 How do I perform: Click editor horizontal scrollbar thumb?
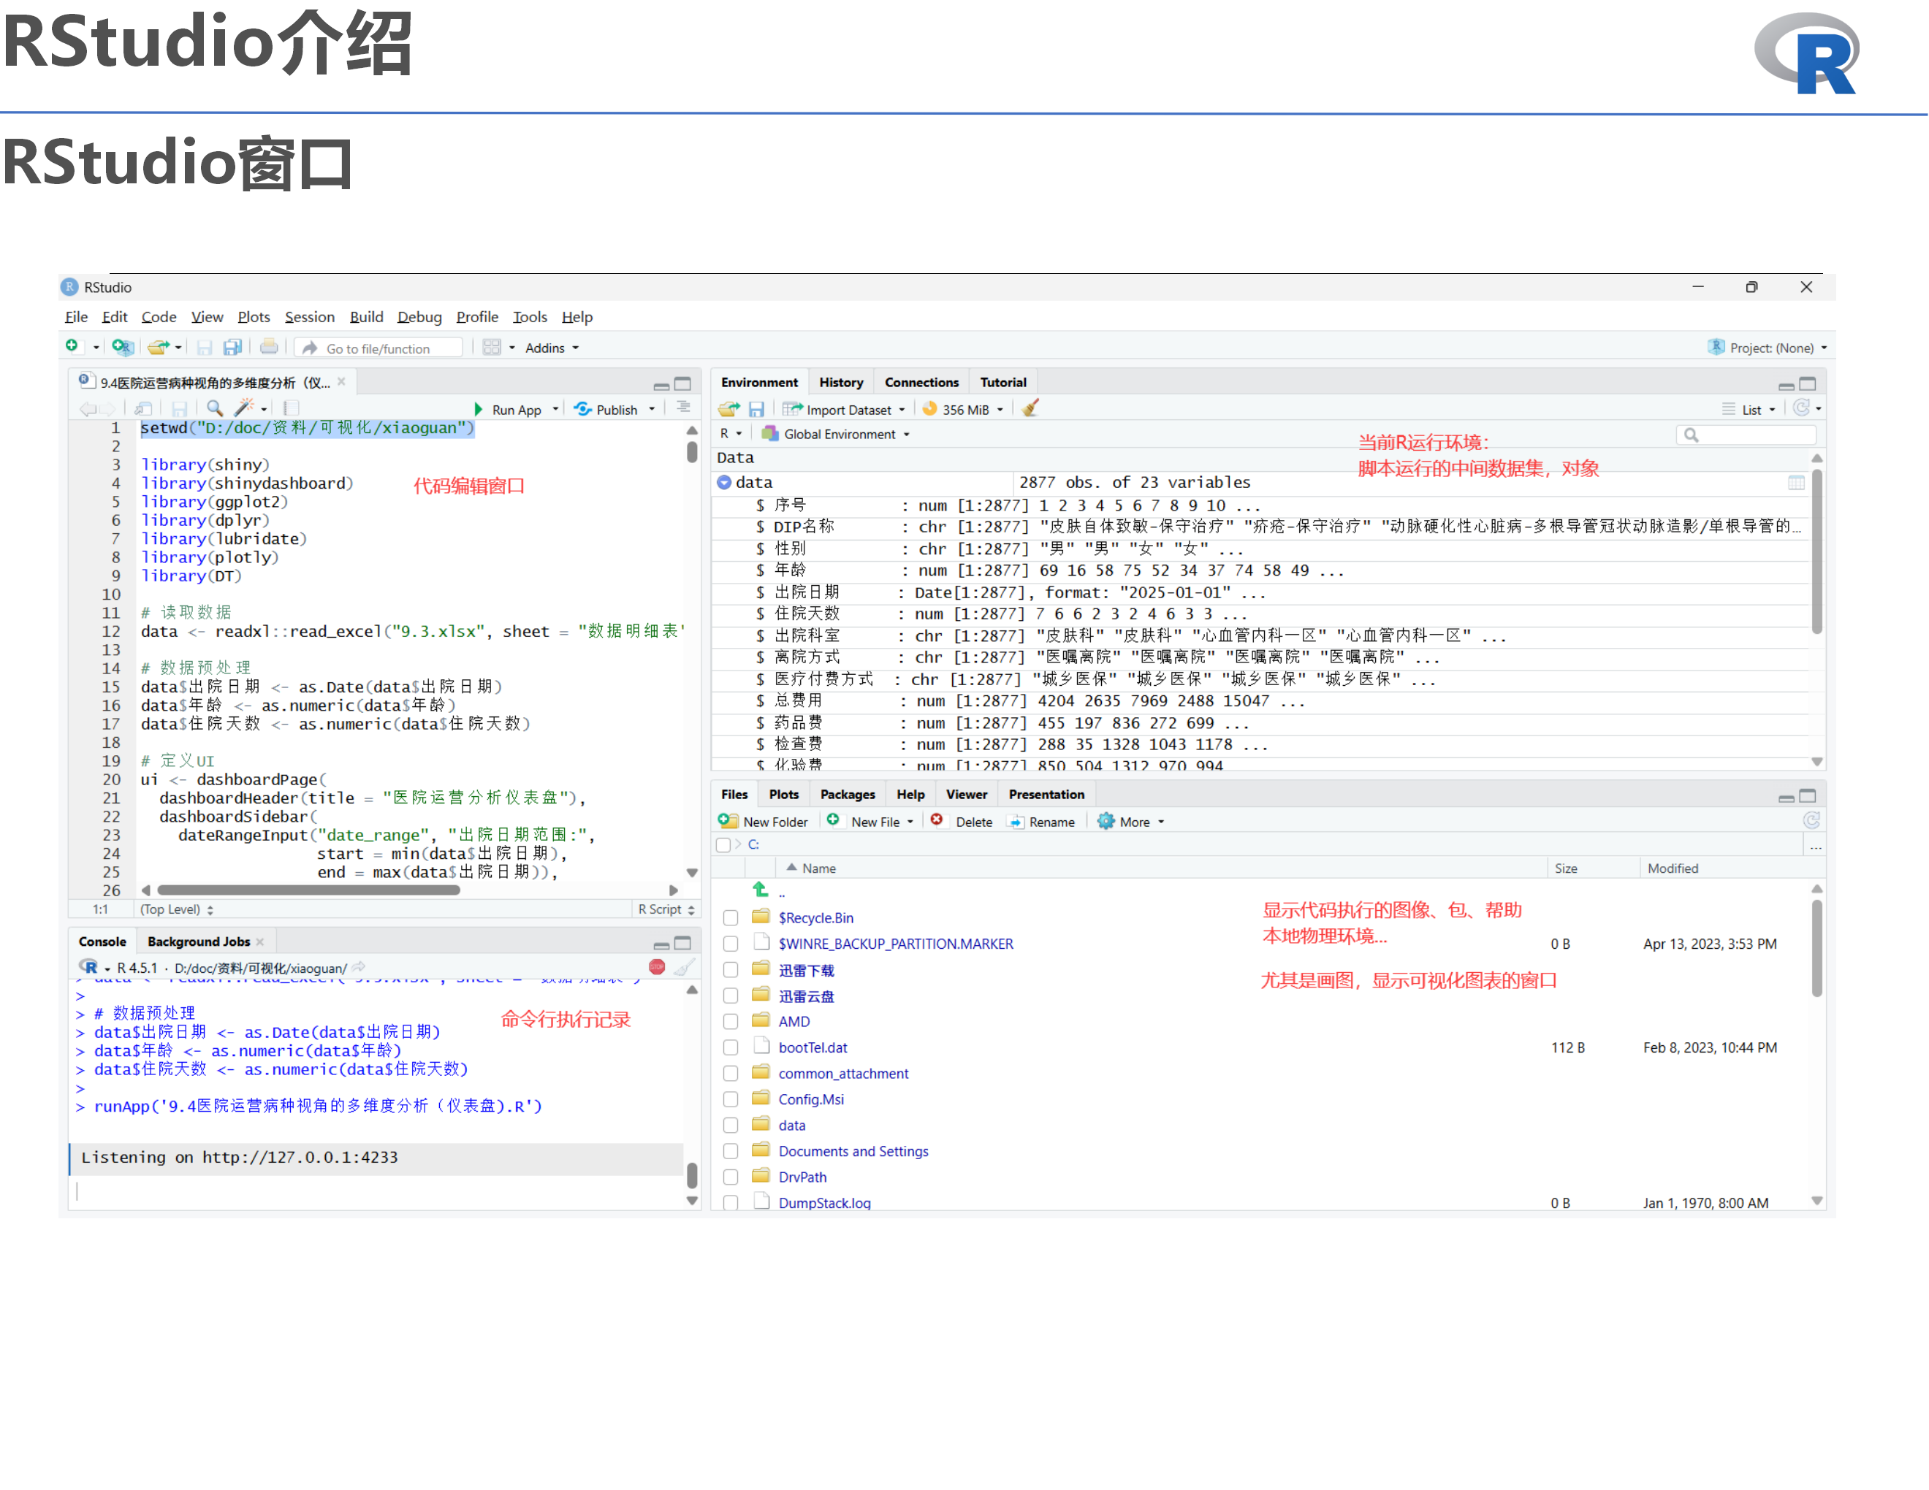(308, 890)
